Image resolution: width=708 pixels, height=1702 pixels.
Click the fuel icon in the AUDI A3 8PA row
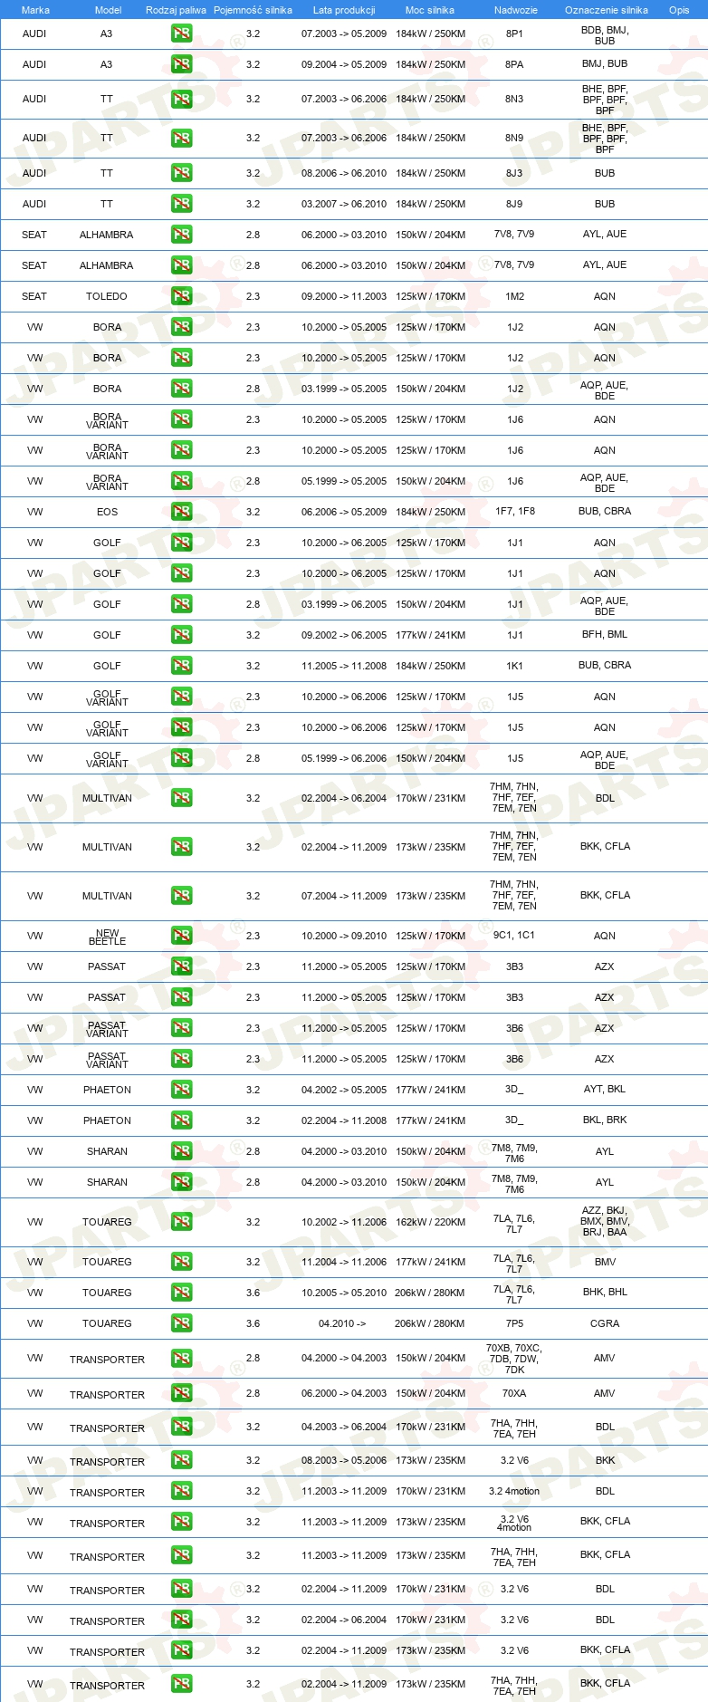(x=182, y=65)
